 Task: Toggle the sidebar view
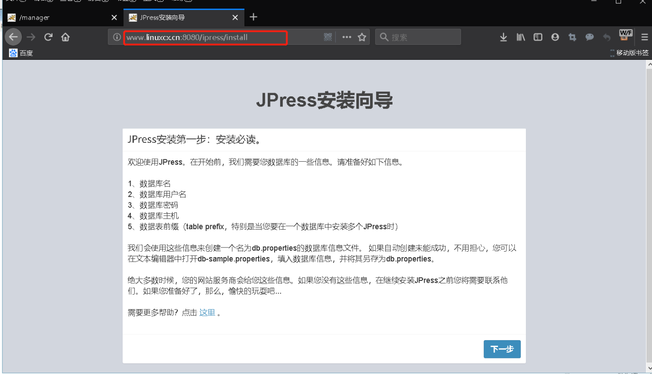point(538,37)
